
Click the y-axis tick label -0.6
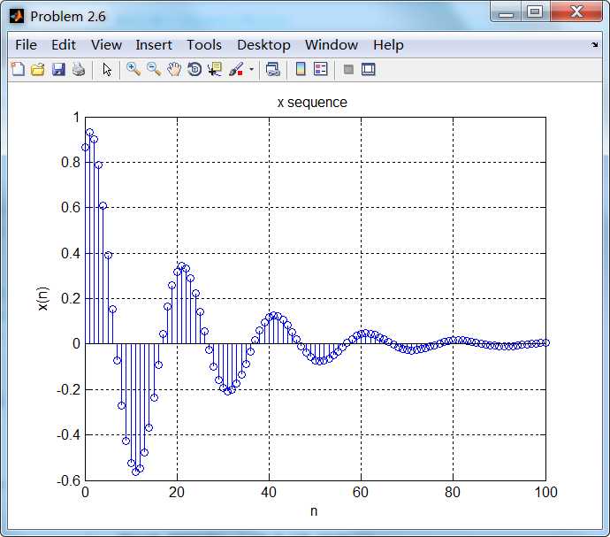click(68, 481)
